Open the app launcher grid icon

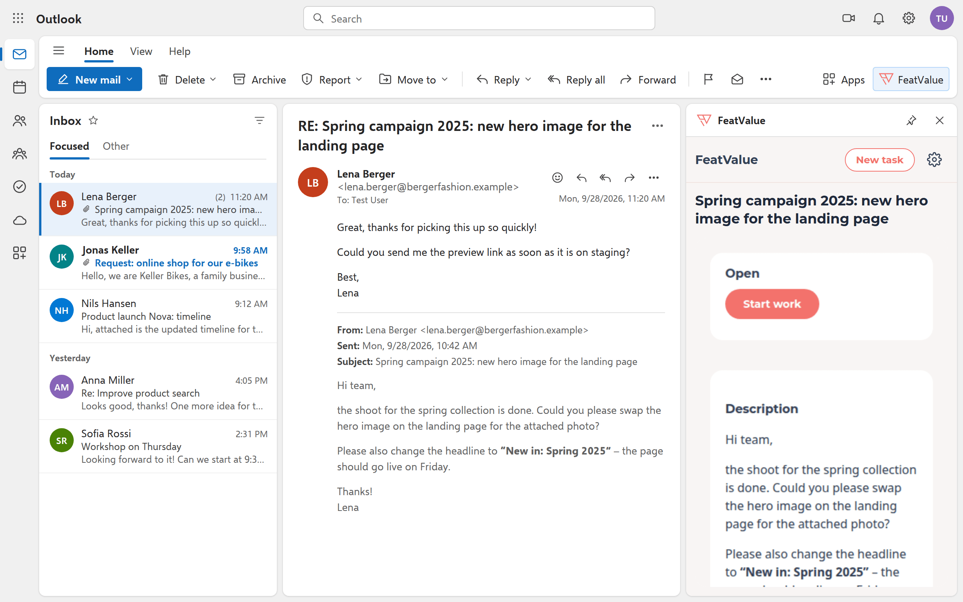(x=18, y=18)
